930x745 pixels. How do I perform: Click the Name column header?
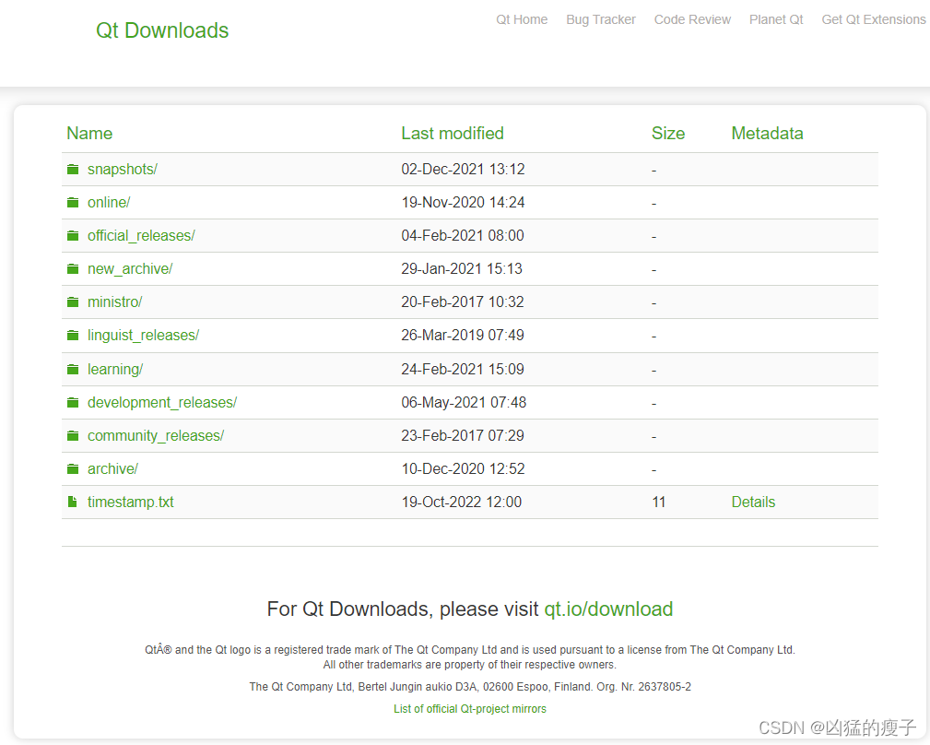click(x=89, y=134)
